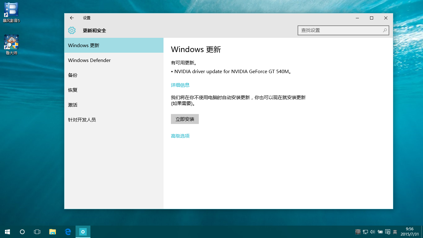Open the 针对开发人员 section
Viewport: 423px width, 238px height.
(x=114, y=120)
